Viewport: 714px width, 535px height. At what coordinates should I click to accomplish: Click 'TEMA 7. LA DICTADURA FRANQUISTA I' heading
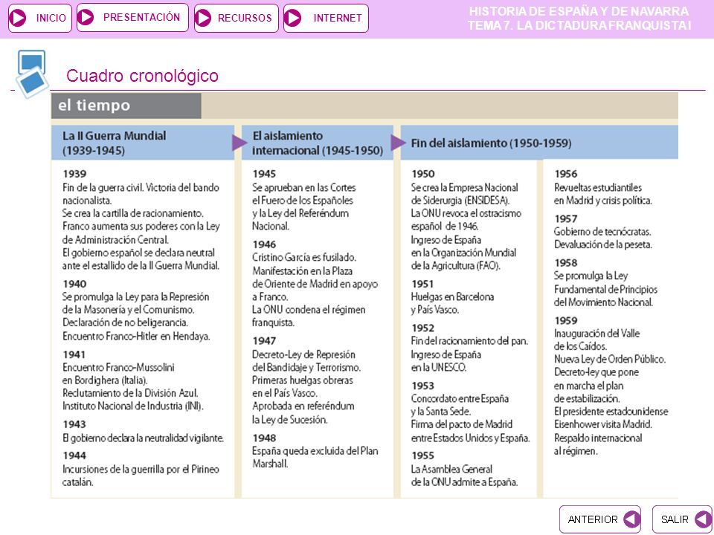coord(579,25)
